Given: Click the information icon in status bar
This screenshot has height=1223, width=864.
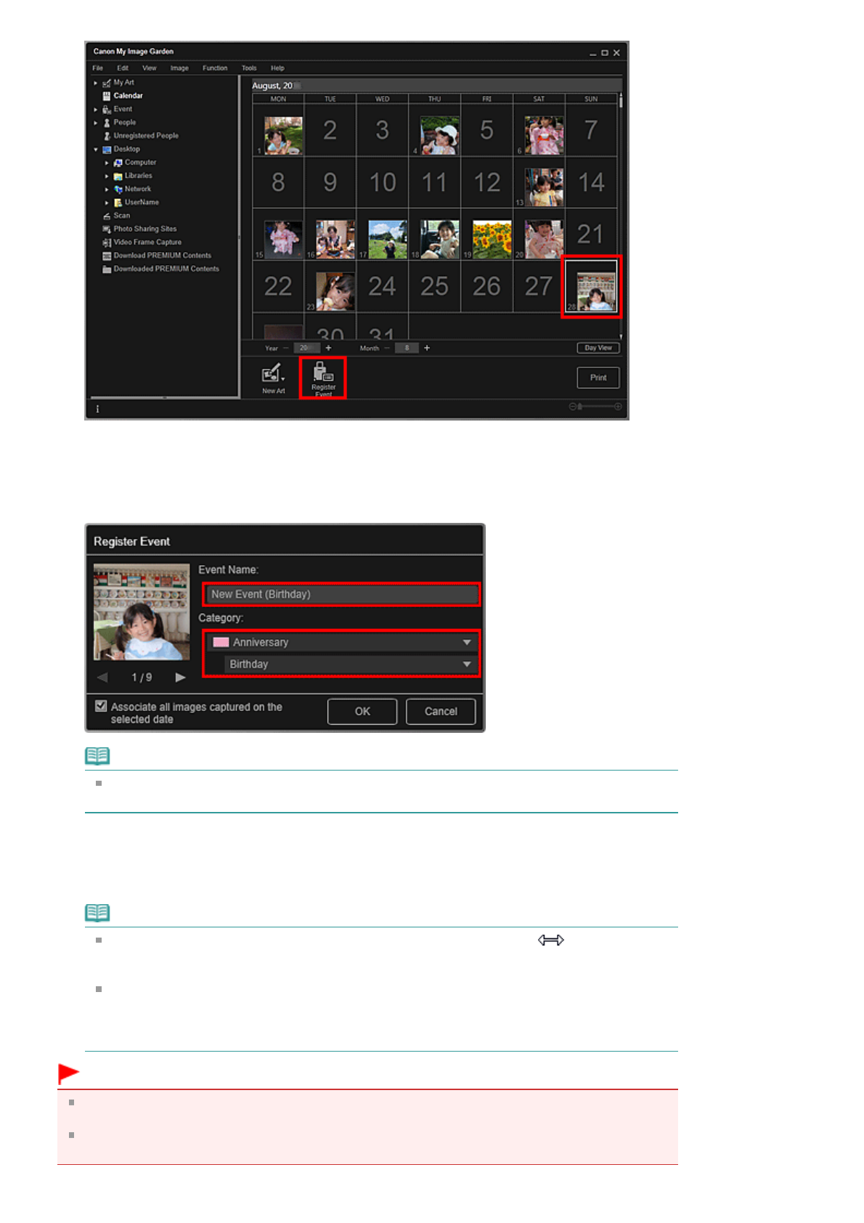Looking at the screenshot, I should [x=98, y=409].
